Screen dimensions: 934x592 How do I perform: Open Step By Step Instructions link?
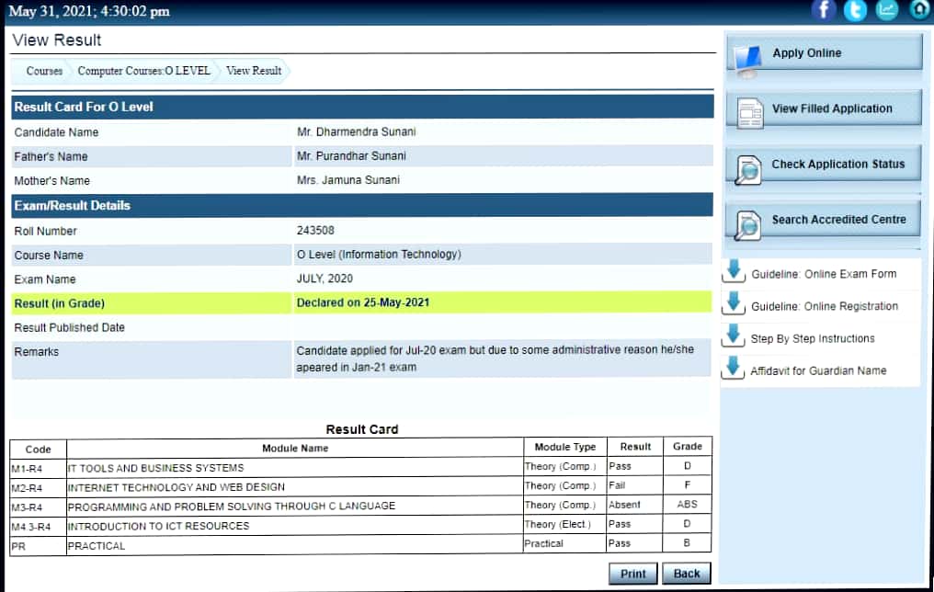tap(812, 338)
